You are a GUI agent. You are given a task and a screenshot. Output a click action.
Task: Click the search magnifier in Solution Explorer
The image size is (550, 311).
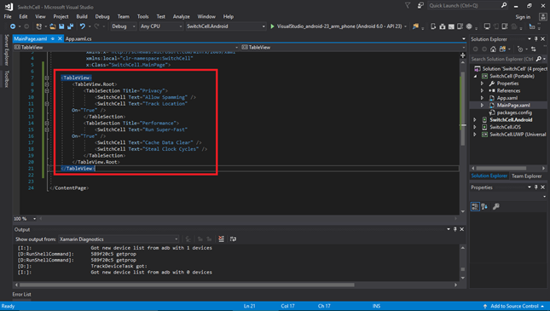click(539, 59)
